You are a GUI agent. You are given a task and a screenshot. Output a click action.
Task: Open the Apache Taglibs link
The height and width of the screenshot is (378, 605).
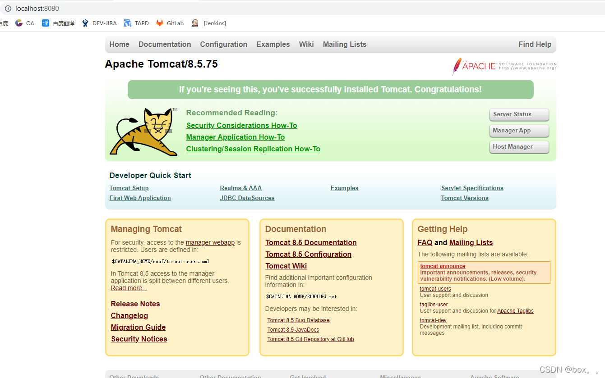(515, 311)
